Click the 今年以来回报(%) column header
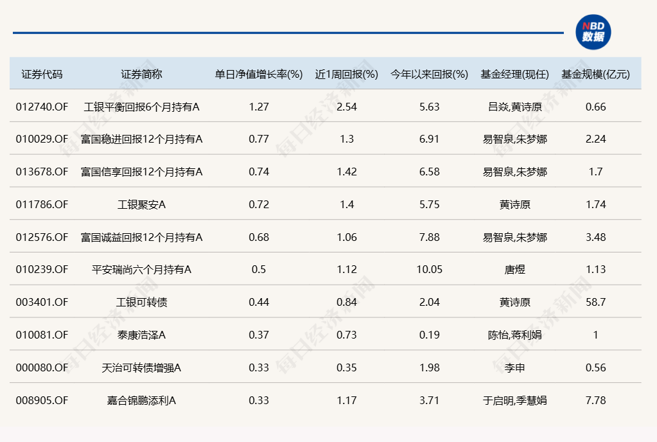657x442 pixels. click(x=429, y=75)
